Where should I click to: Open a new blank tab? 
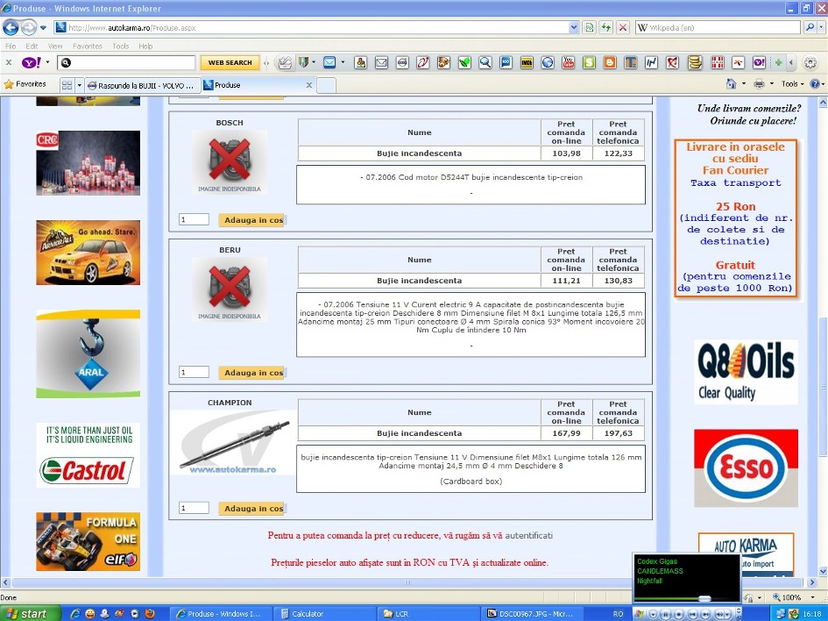coord(326,85)
